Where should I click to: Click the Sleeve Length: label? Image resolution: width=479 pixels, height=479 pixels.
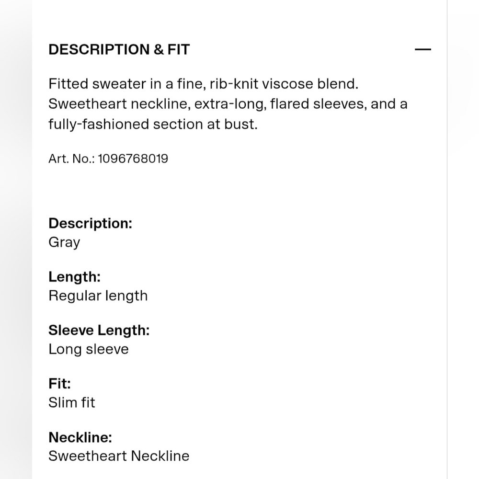pos(99,330)
